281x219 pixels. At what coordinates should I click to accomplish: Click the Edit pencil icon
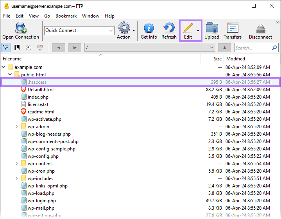tap(188, 28)
